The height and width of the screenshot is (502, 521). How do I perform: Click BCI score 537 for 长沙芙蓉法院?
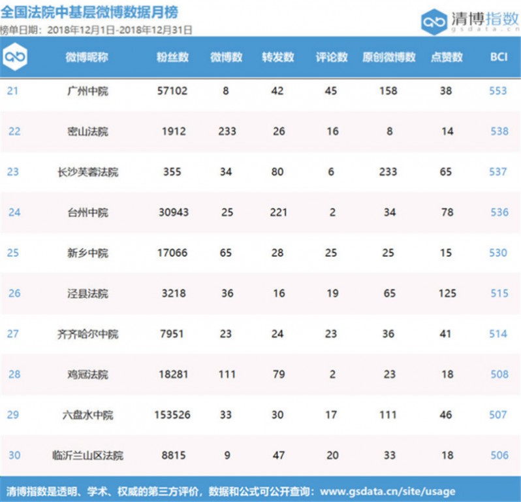[497, 172]
